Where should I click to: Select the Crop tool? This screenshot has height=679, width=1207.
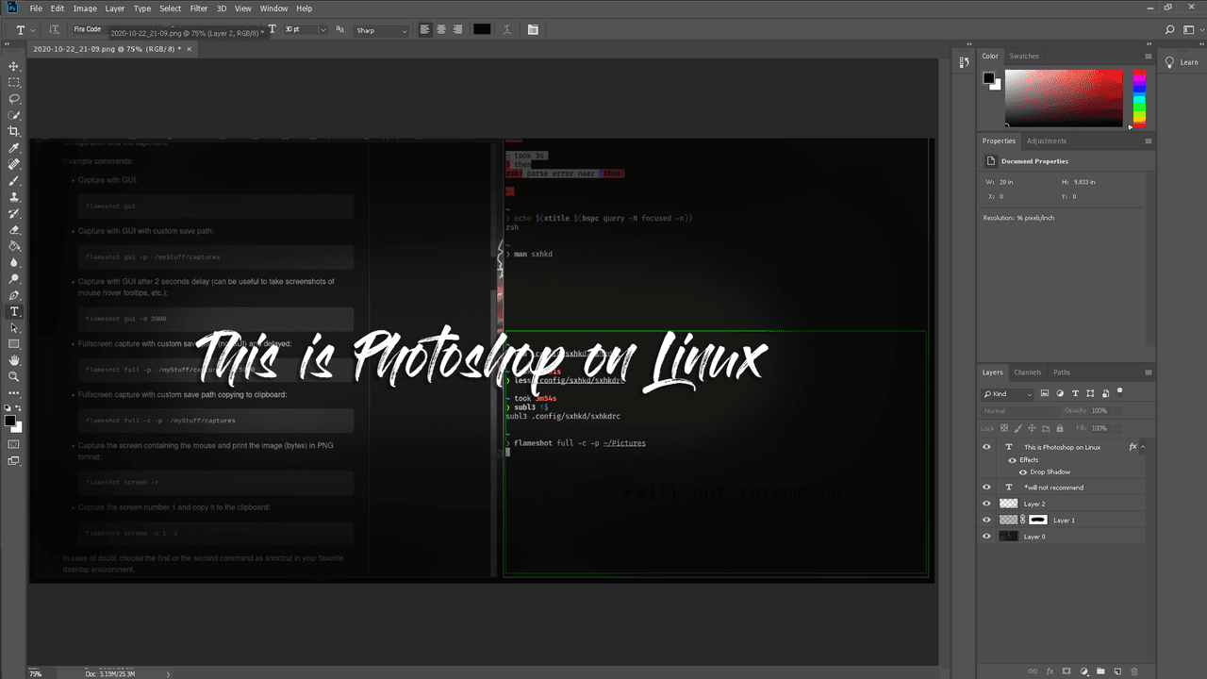(x=14, y=131)
